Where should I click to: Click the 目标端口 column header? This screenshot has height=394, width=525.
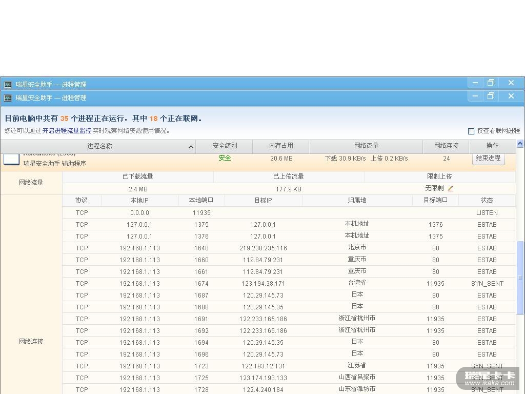coord(435,201)
